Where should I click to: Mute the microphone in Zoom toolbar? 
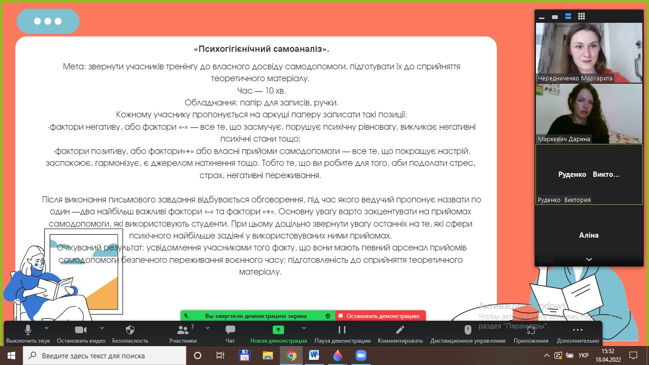[28, 333]
